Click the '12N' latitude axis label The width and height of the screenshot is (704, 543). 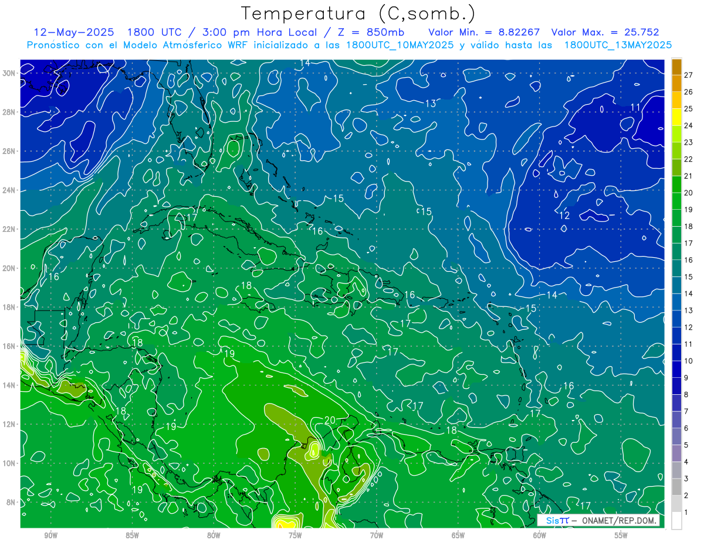pyautogui.click(x=9, y=424)
